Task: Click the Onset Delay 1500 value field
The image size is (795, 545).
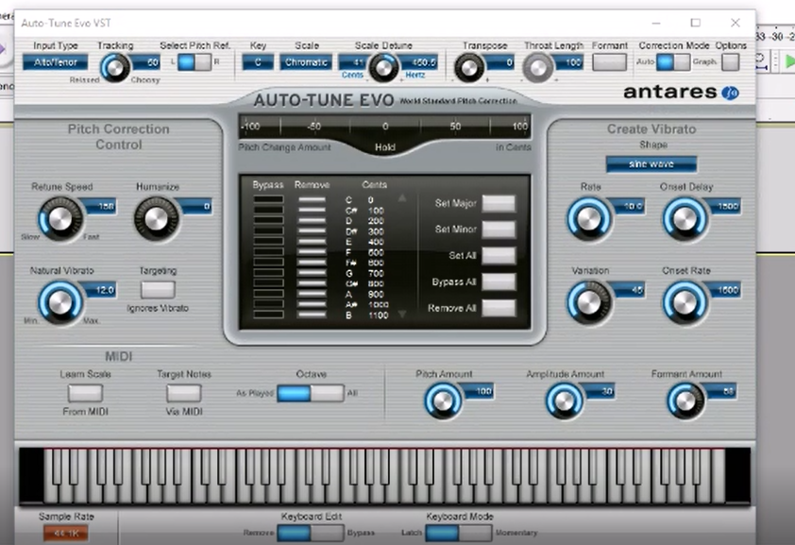Action: click(x=724, y=206)
